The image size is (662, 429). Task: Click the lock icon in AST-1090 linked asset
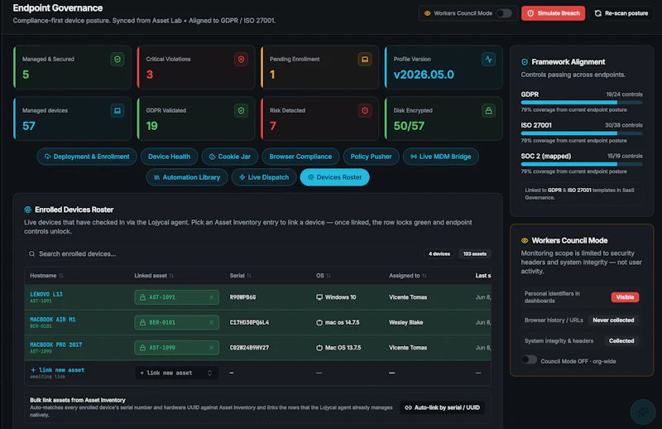click(x=142, y=348)
